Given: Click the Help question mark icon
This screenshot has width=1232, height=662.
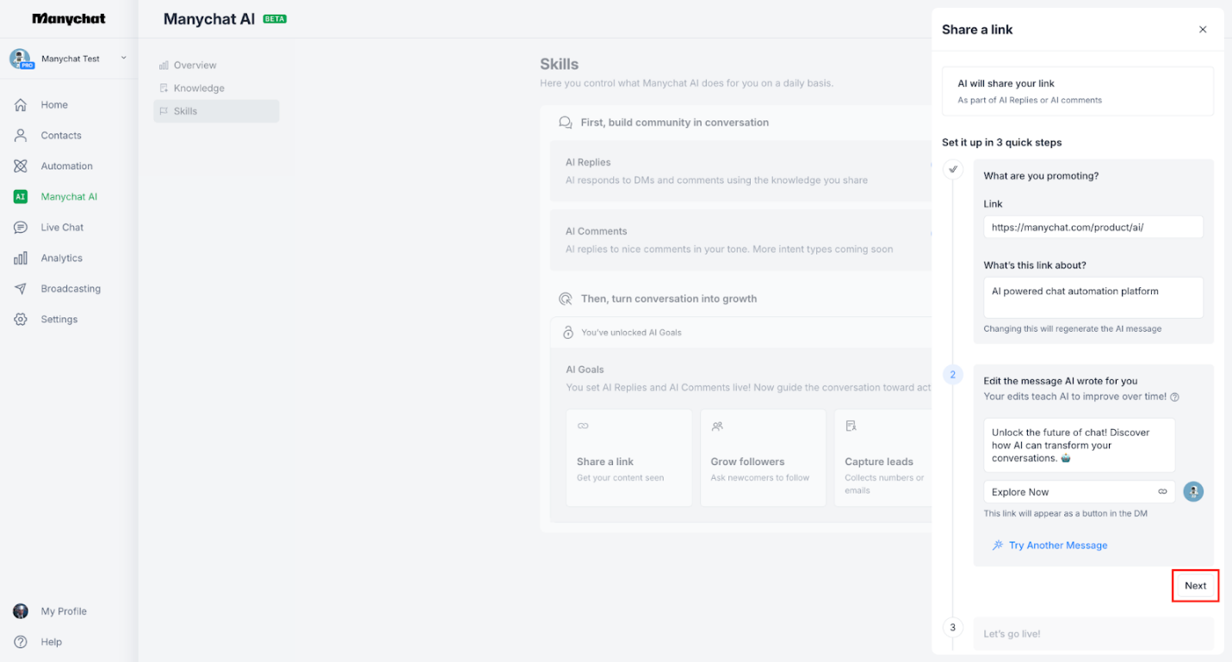Looking at the screenshot, I should (21, 641).
